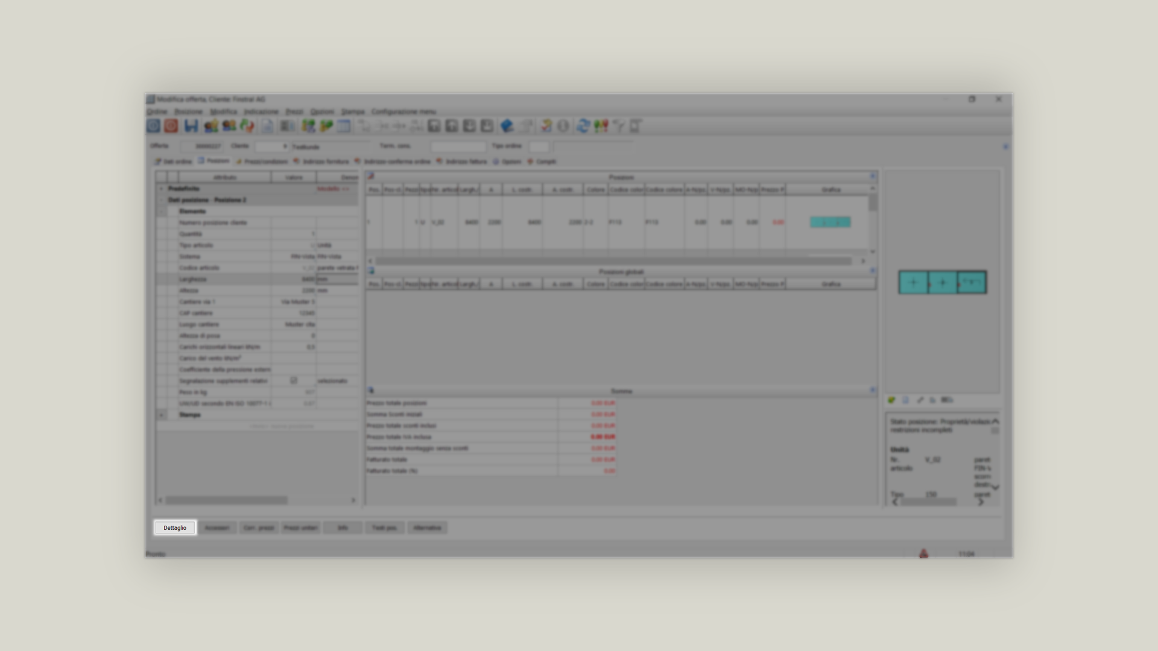Click the green-red circular arrows toolbar icon

pyautogui.click(x=247, y=126)
